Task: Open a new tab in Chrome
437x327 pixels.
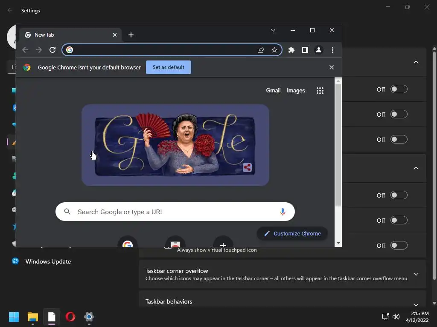Action: [131, 35]
